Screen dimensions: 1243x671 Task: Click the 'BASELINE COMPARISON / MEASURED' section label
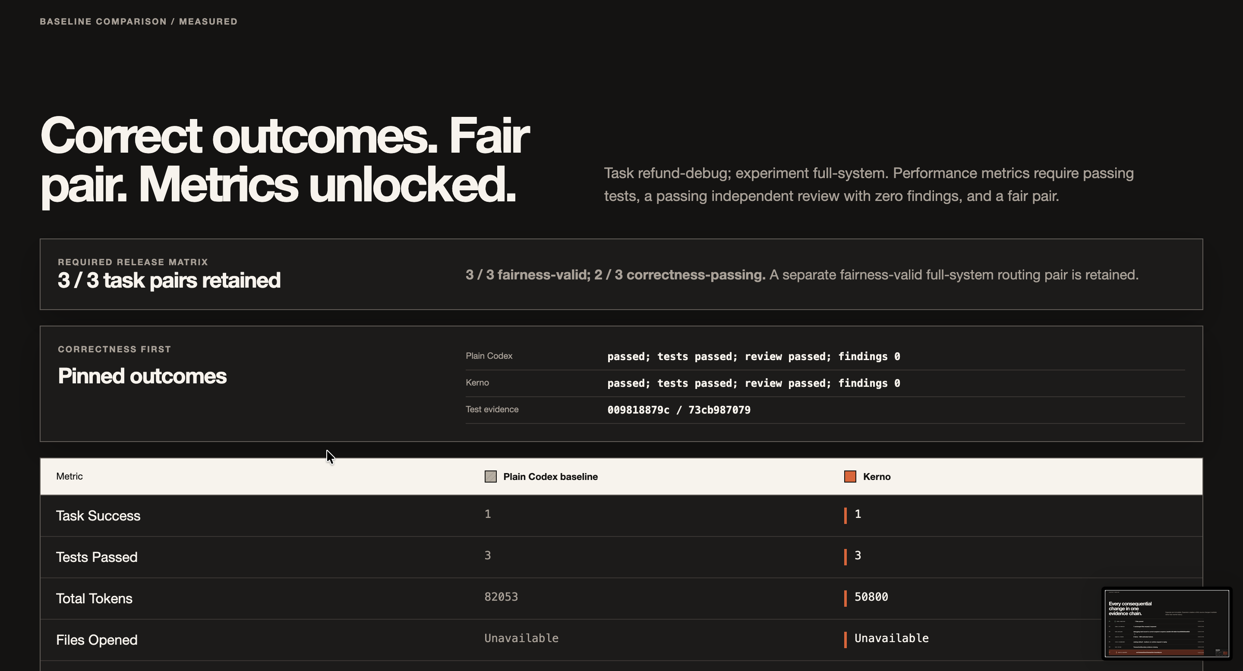pyautogui.click(x=139, y=21)
